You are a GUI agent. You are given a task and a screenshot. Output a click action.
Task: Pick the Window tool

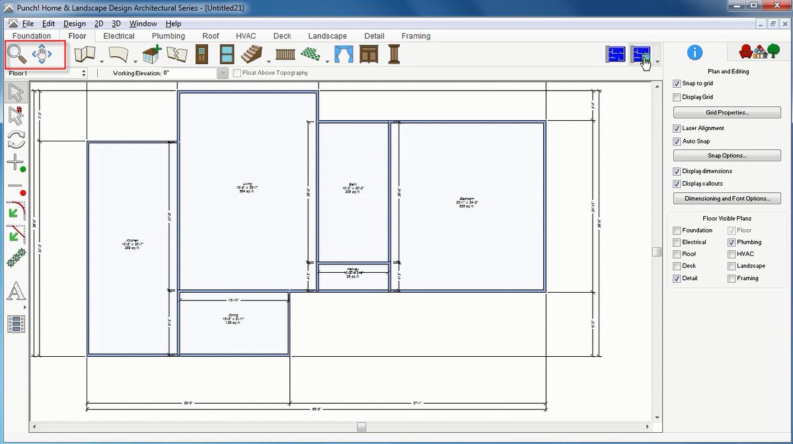[227, 54]
